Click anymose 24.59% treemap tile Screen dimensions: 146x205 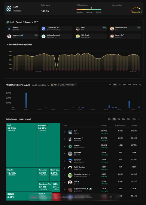[x=49, y=145]
